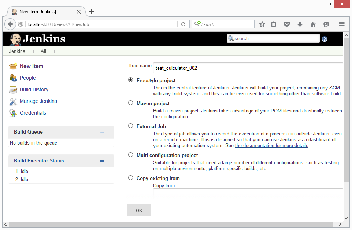Close the New Item [Jenkins] tab
This screenshot has height=230, width=352.
click(79, 12)
